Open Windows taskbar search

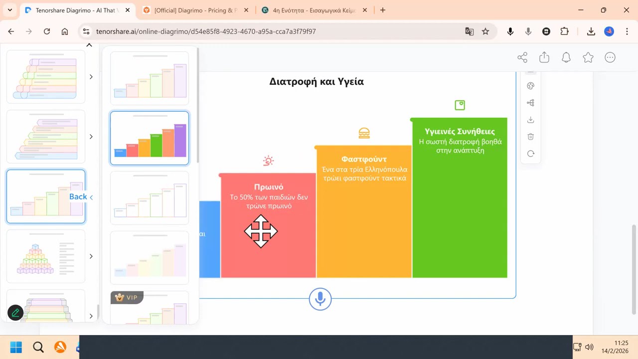click(38, 347)
